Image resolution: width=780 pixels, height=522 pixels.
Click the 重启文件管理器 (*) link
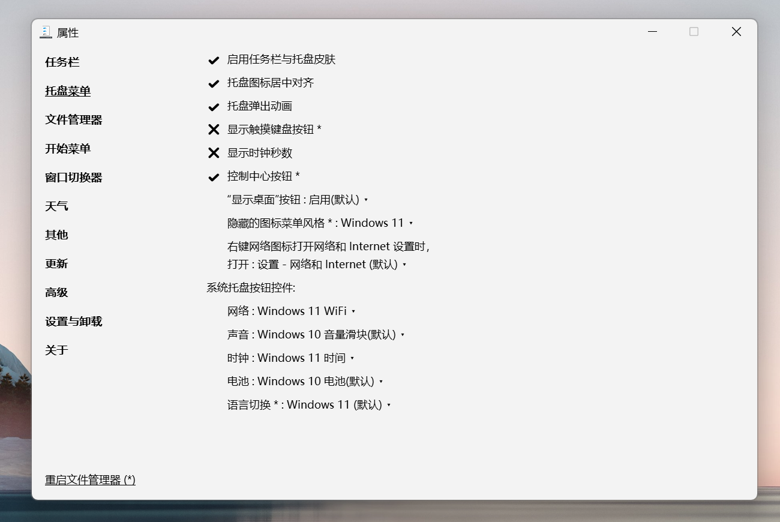[90, 480]
